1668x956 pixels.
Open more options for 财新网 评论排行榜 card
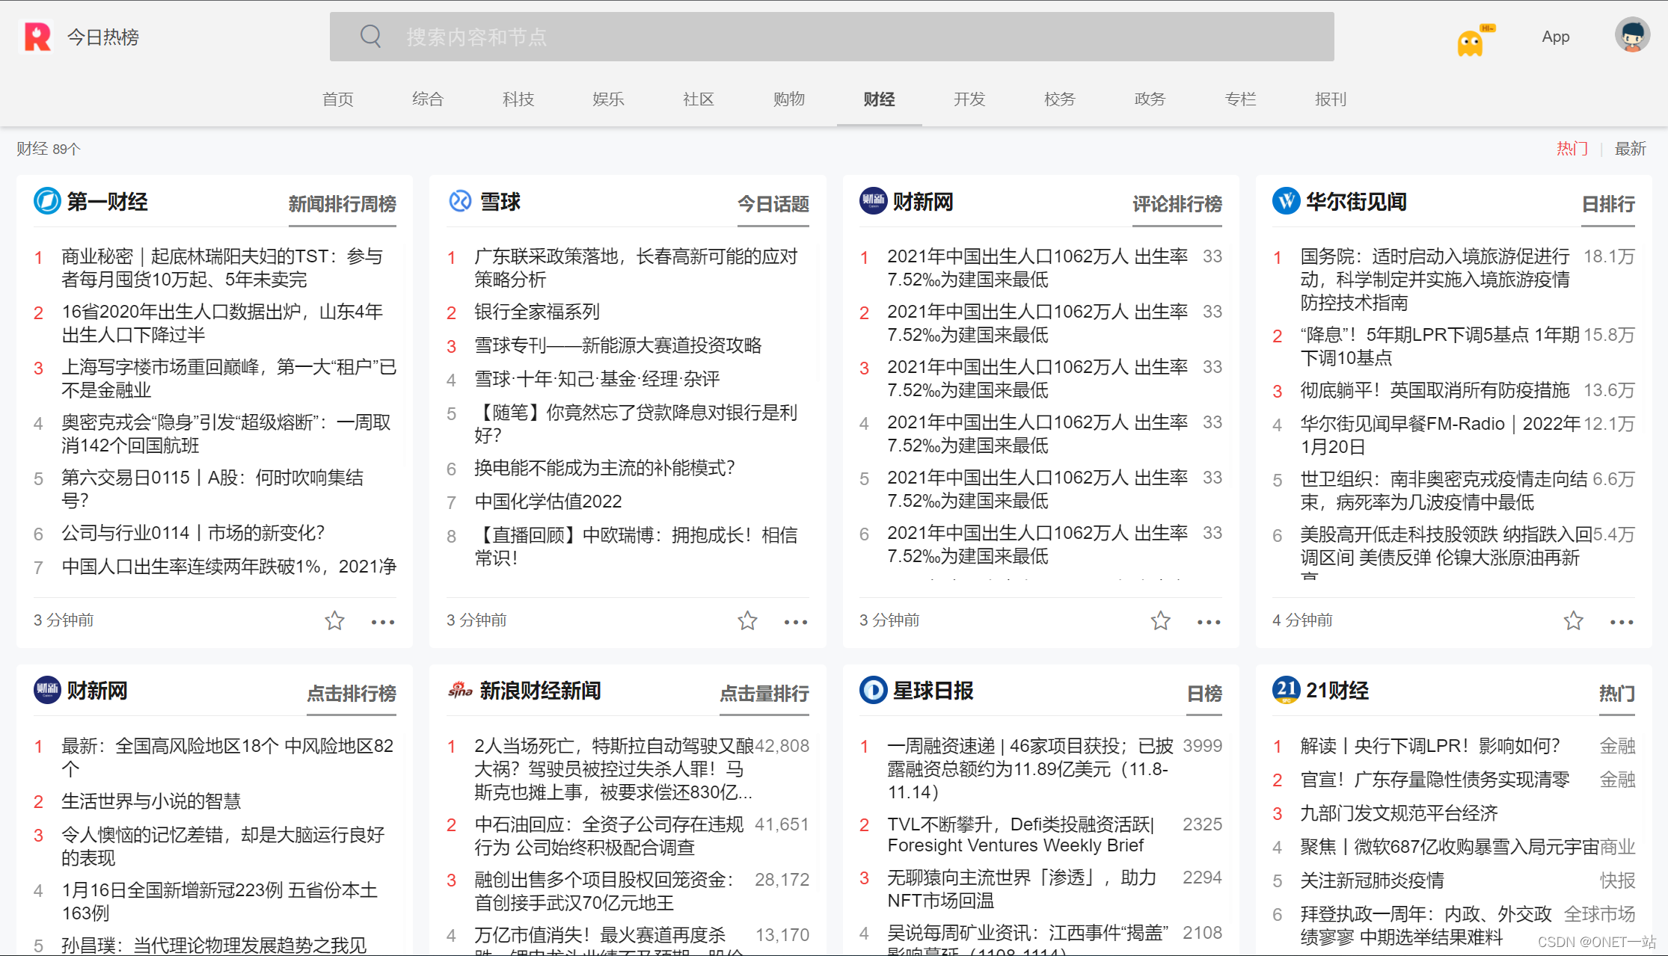(x=1209, y=622)
